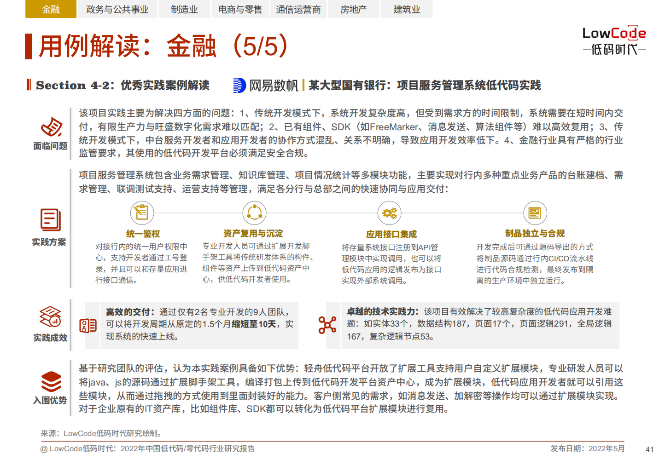Click the 实践方案 document icon
Viewport: 665px width, 460px height.
point(51,220)
